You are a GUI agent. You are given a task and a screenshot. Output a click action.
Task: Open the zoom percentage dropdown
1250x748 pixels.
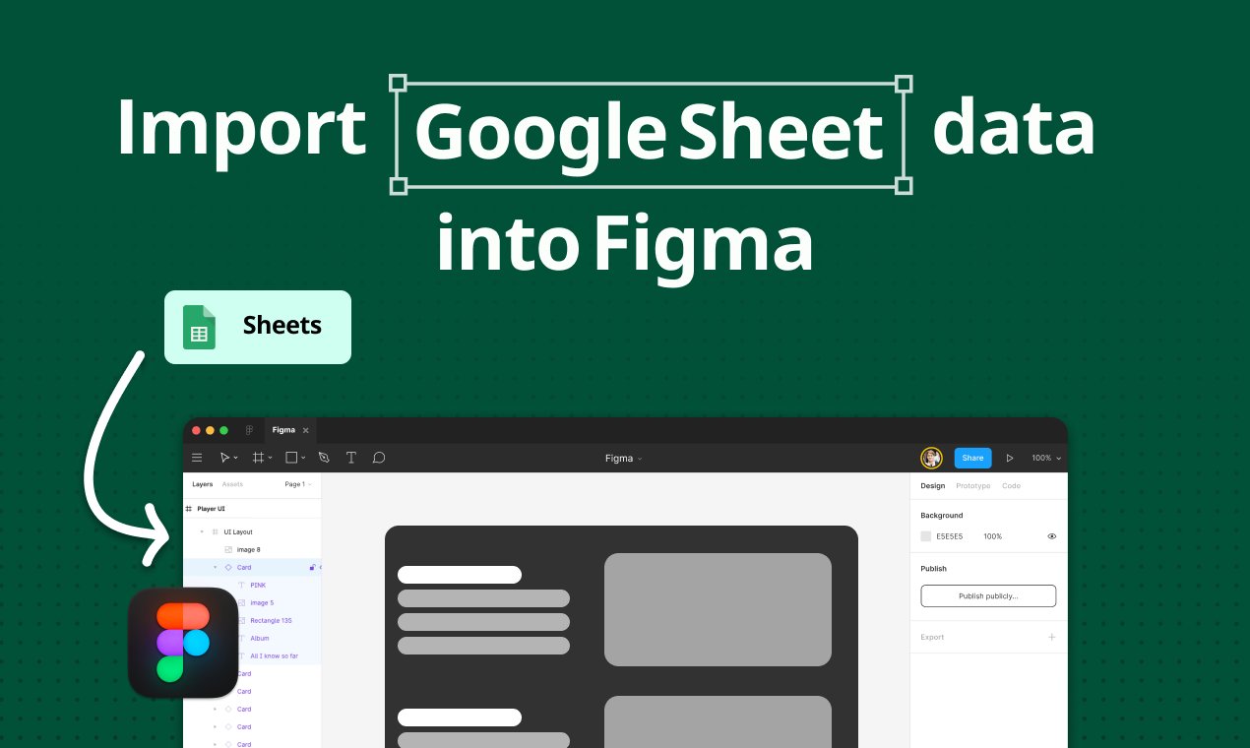click(1045, 458)
